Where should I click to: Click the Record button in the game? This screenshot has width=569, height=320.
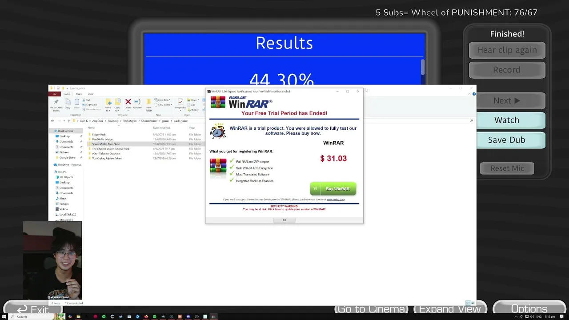click(x=507, y=70)
